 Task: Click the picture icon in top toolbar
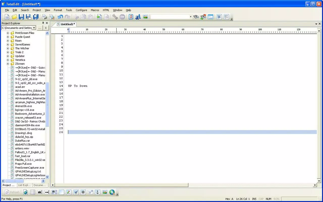[x=145, y=17]
